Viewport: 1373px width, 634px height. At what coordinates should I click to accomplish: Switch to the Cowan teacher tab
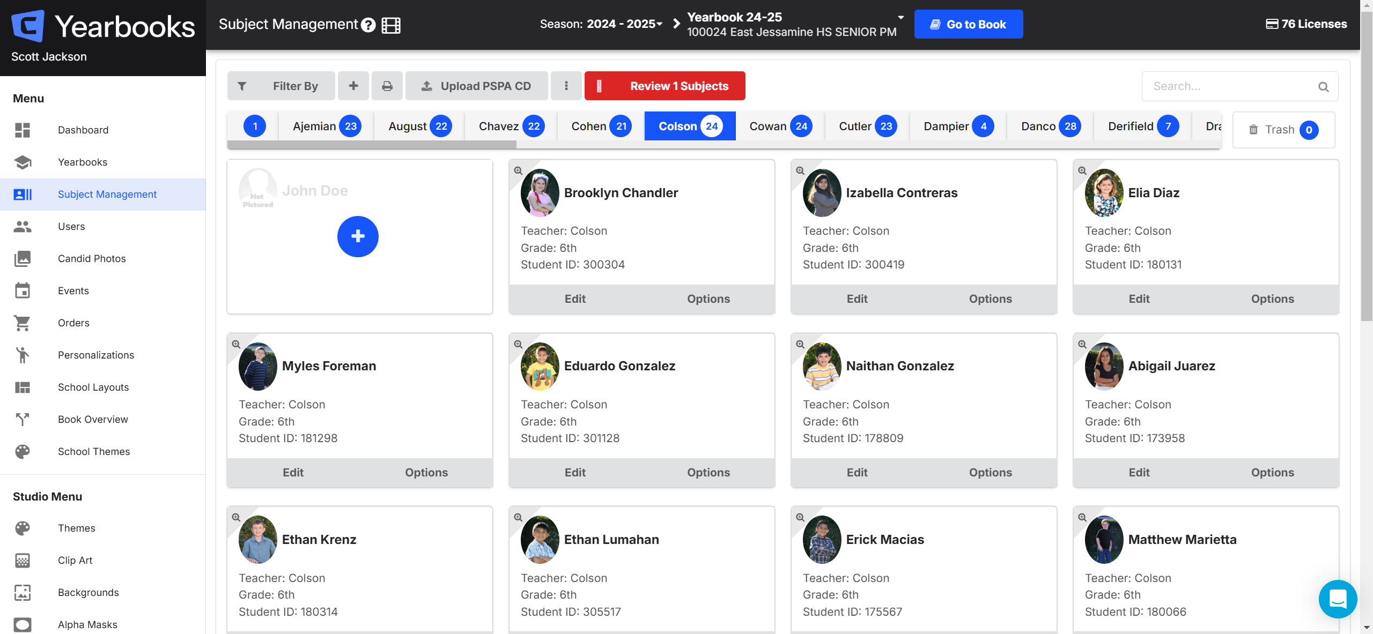click(780, 126)
